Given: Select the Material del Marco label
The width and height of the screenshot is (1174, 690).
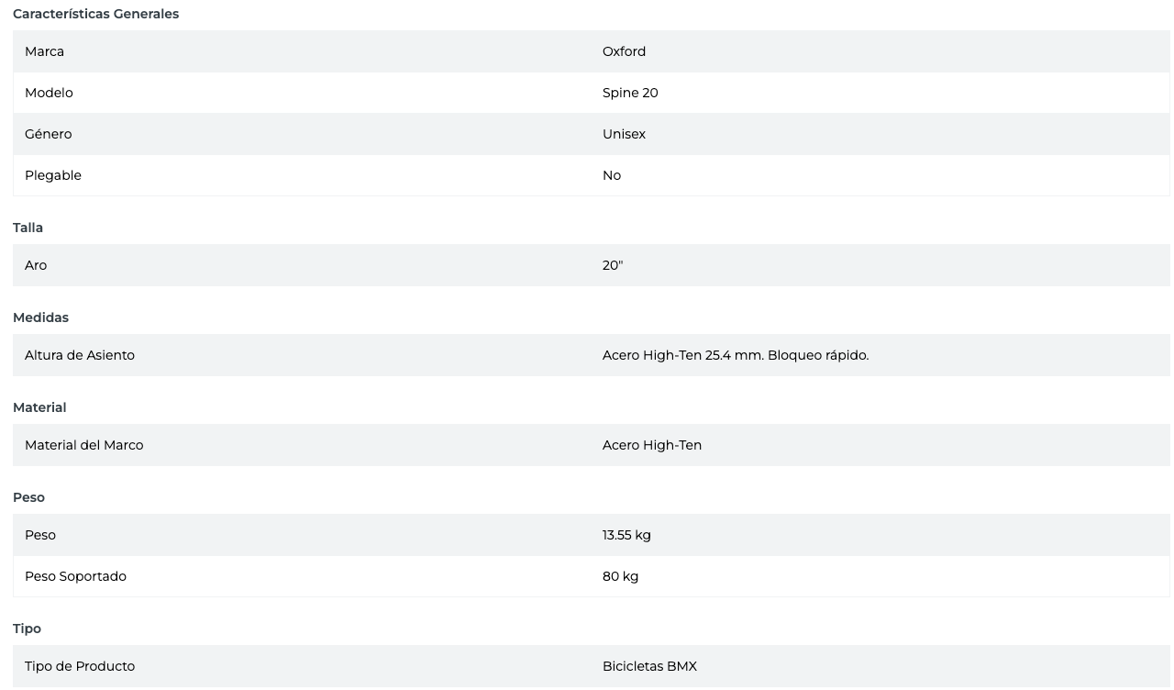Looking at the screenshot, I should 84,445.
